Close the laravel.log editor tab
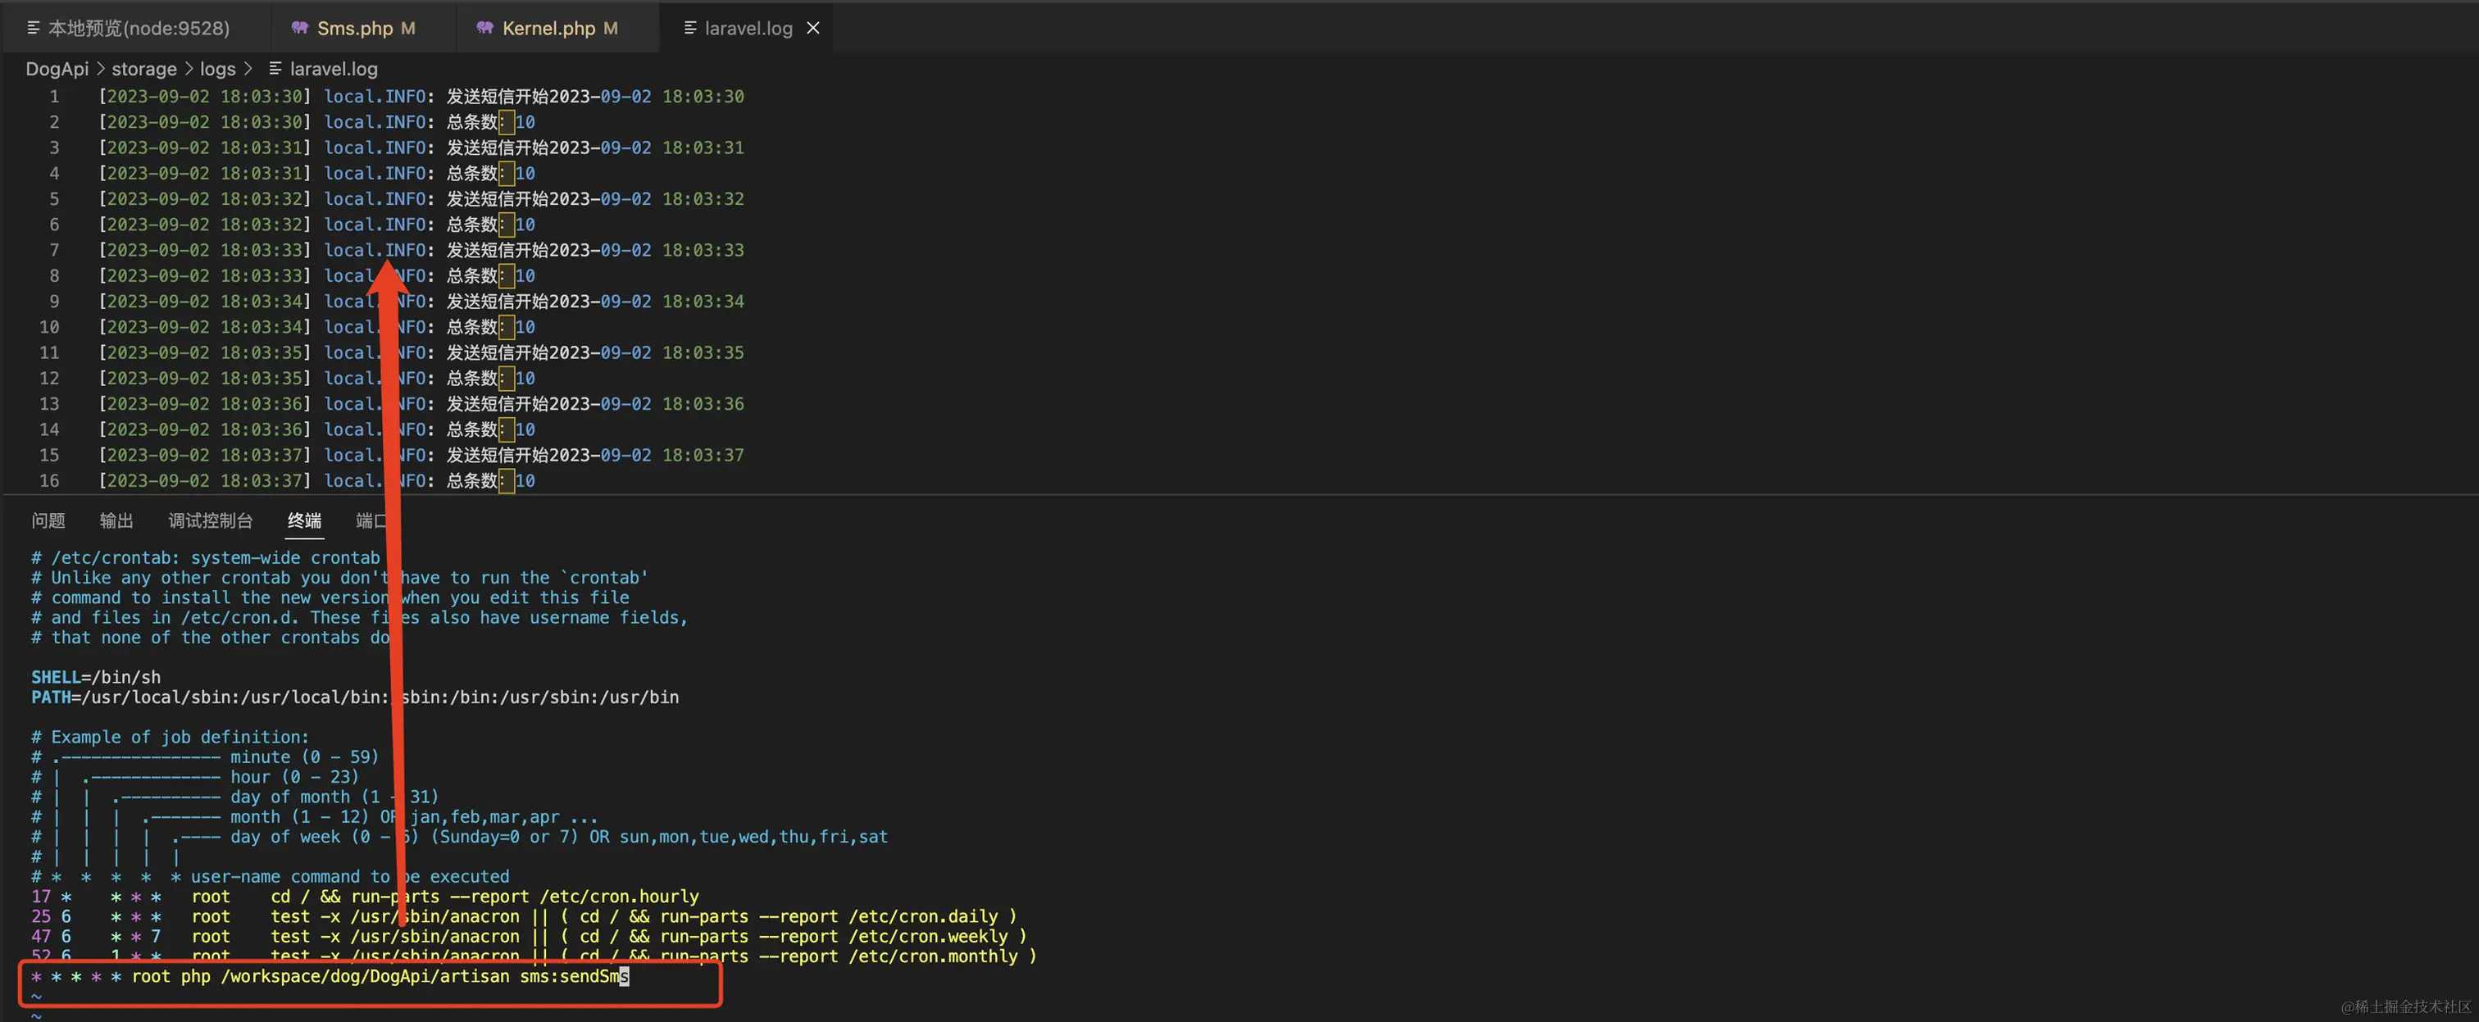Screen dimensions: 2479x1022 coord(813,28)
